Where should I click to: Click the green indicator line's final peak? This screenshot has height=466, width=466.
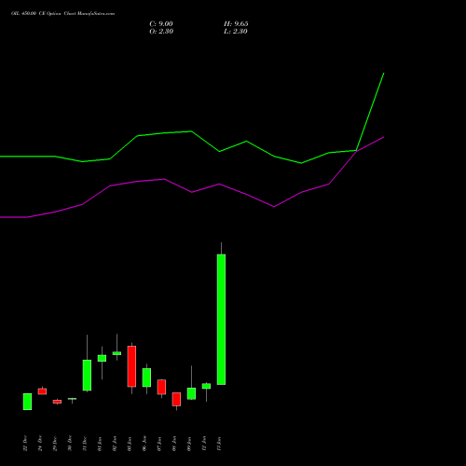pyautogui.click(x=384, y=74)
